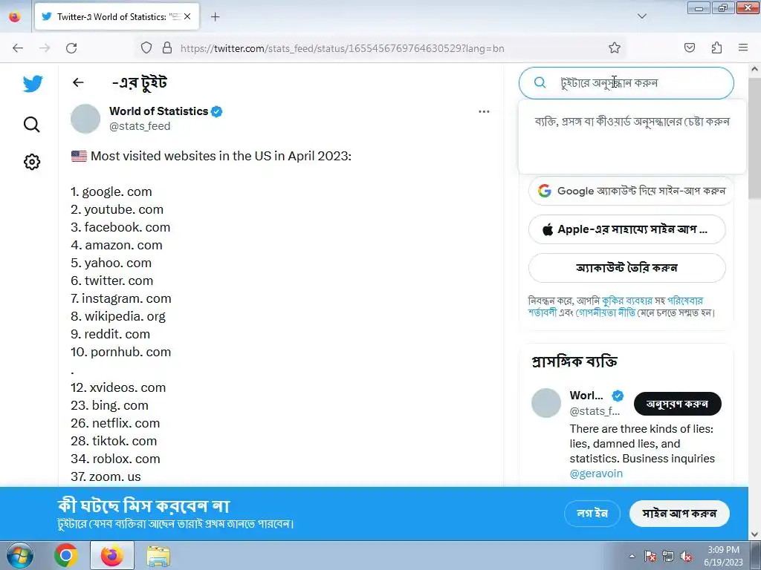This screenshot has width=761, height=570.
Task: Click the text '1. google. com'
Action: [x=111, y=191]
